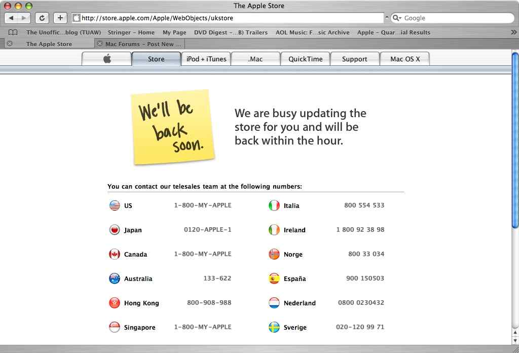Image resolution: width=519 pixels, height=353 pixels.
Task: Open the bookmarks library book icon
Action: coord(13,32)
